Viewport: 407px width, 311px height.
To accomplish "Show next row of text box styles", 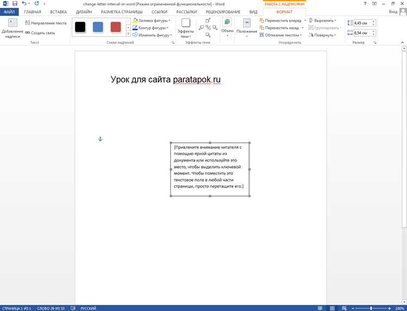I will click(x=128, y=28).
